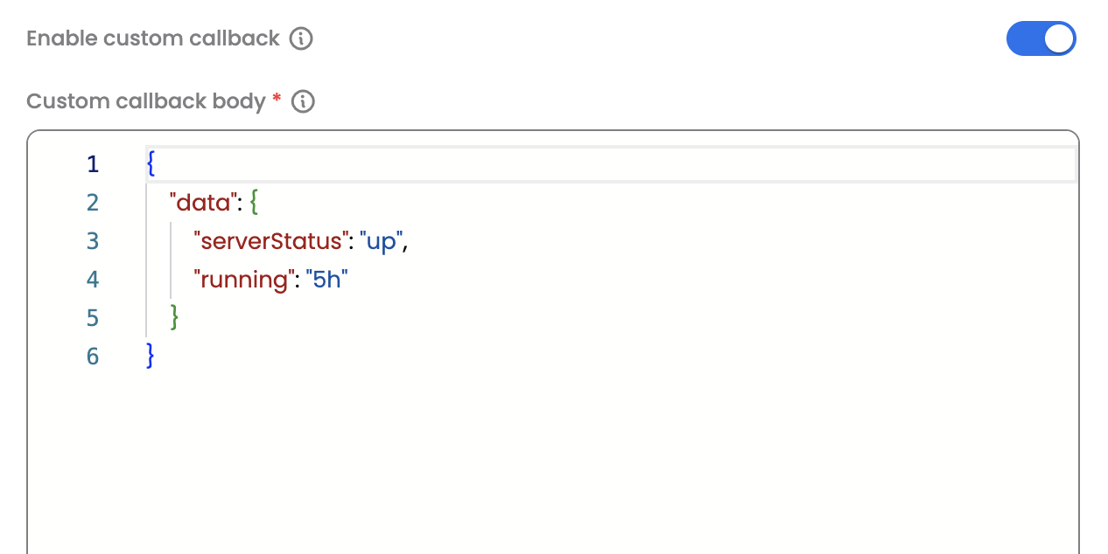Image resolution: width=1108 pixels, height=554 pixels.
Task: Click info icon beside Custom callback body
Action: coord(303,101)
